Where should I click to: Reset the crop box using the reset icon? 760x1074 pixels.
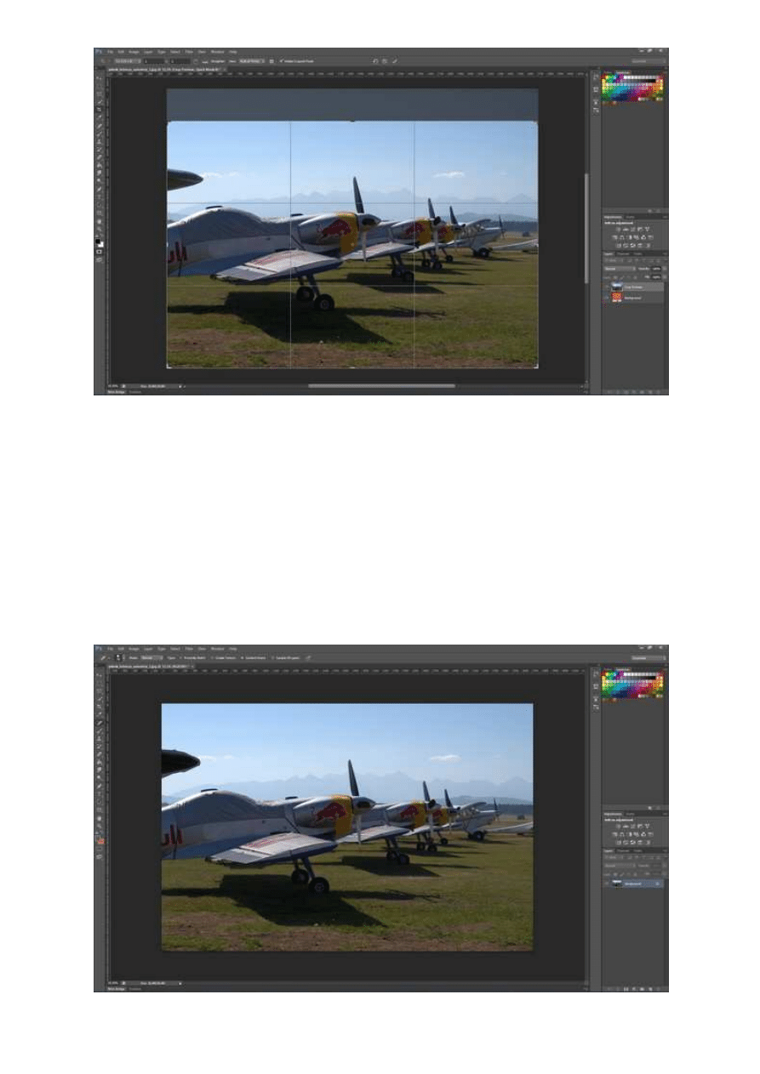click(375, 61)
